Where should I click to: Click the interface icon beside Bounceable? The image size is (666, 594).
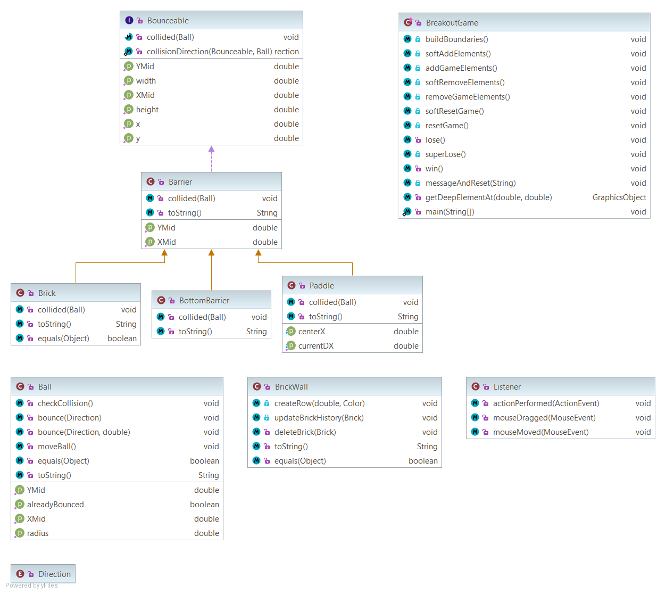click(129, 21)
